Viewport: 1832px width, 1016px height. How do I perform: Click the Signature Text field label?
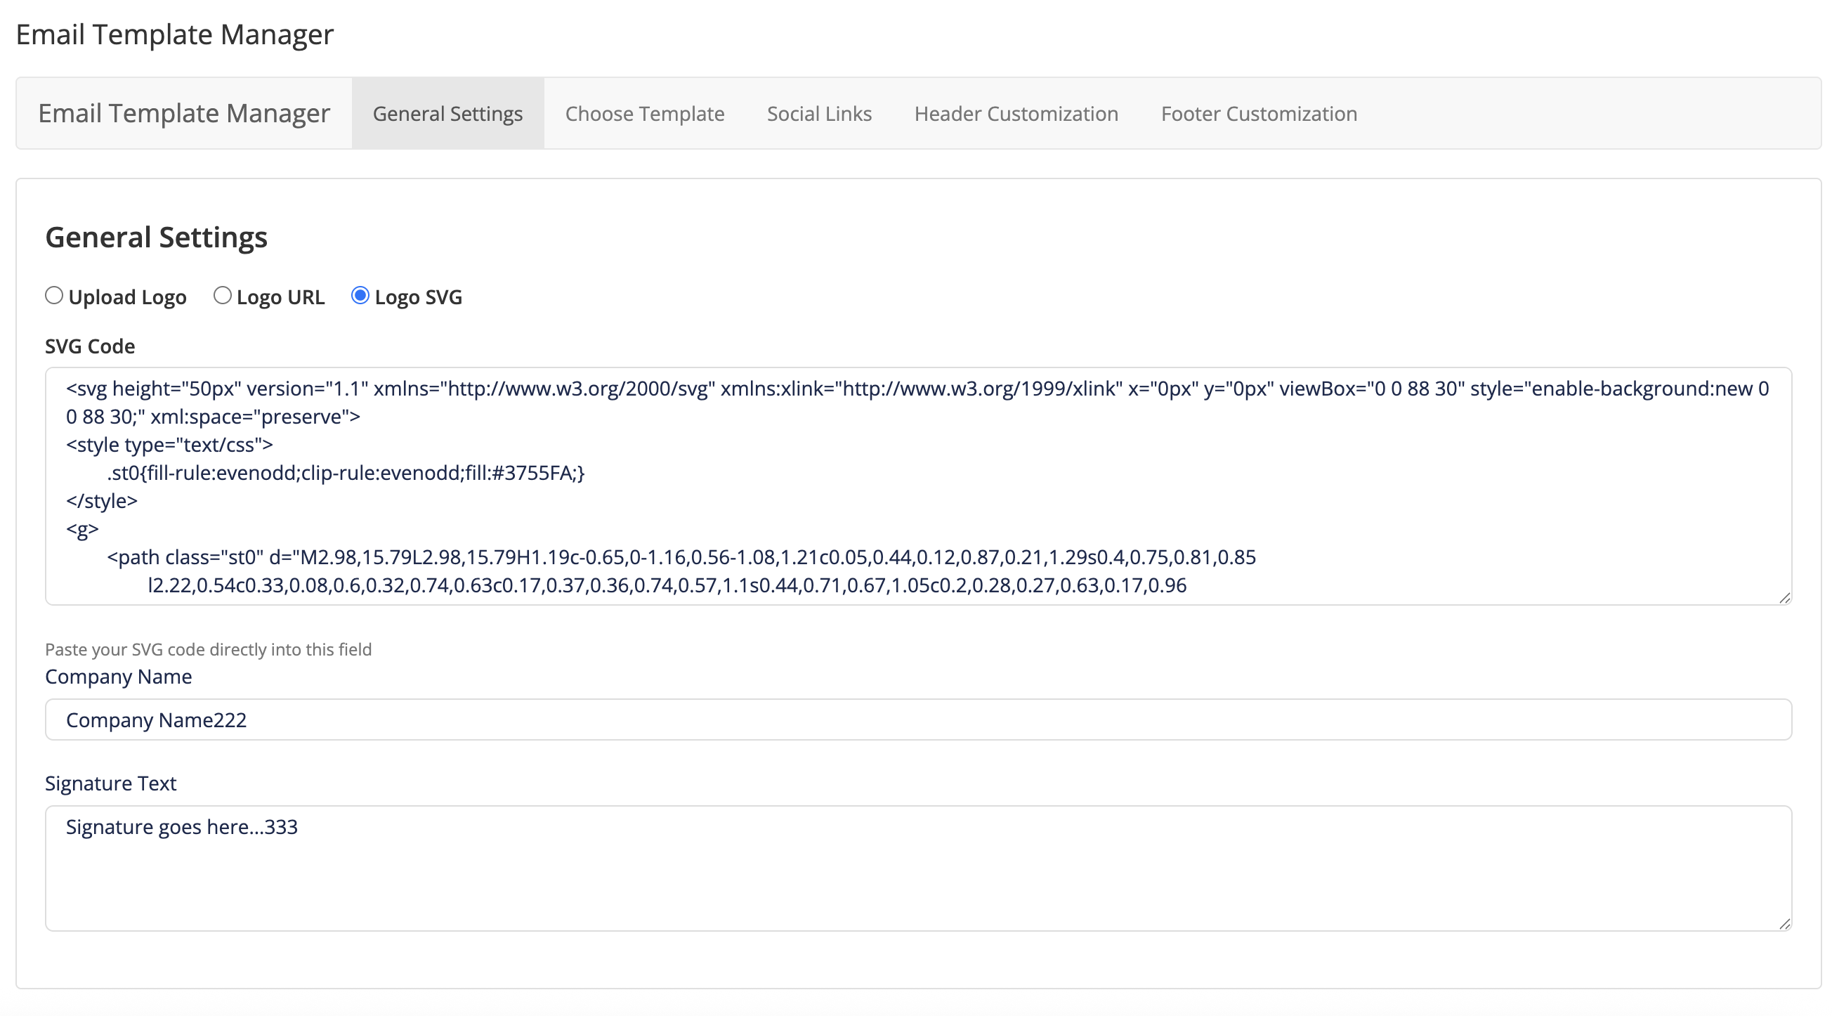[x=110, y=783]
